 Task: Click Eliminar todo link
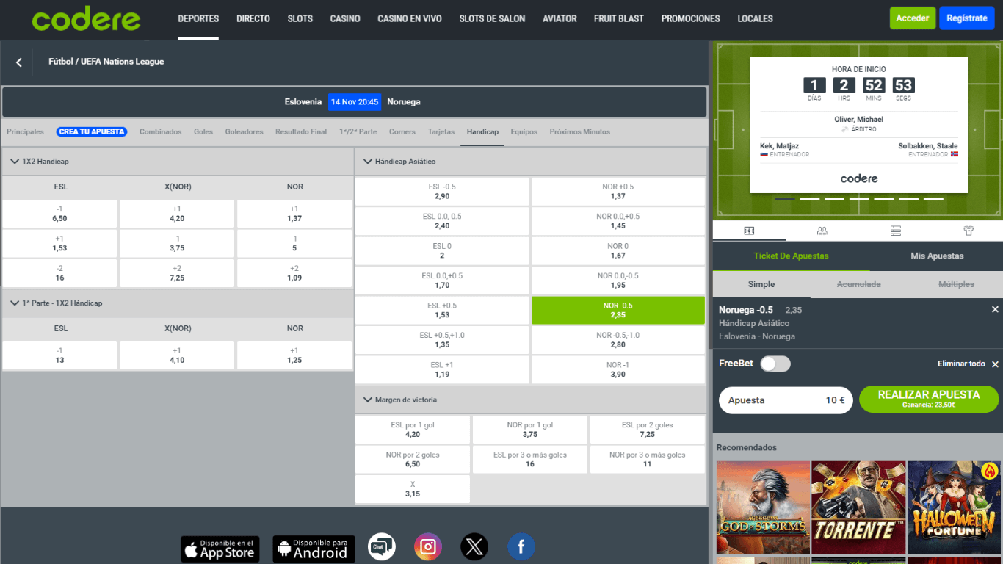pyautogui.click(x=961, y=364)
